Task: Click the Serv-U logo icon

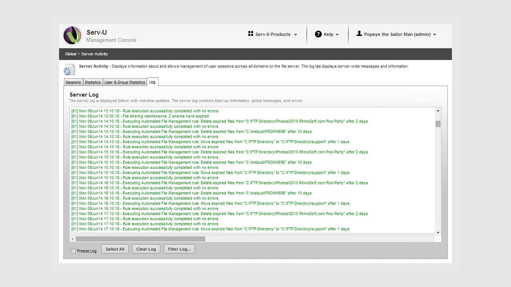Action: 72,35
